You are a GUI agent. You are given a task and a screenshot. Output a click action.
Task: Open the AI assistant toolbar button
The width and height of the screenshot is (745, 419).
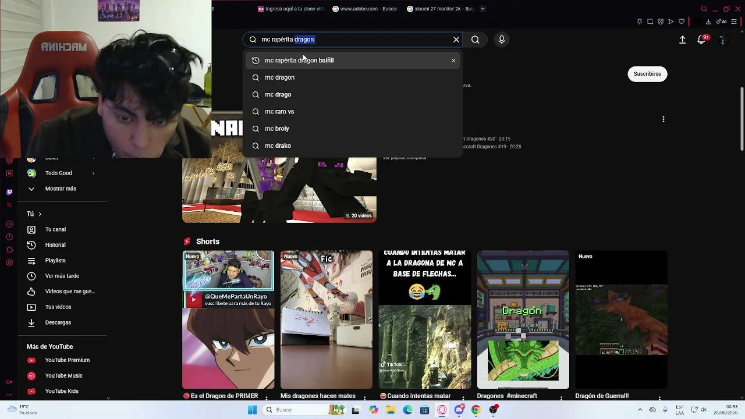pos(721,22)
